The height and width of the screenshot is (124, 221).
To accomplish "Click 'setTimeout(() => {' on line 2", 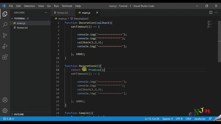I will [x=85, y=27].
